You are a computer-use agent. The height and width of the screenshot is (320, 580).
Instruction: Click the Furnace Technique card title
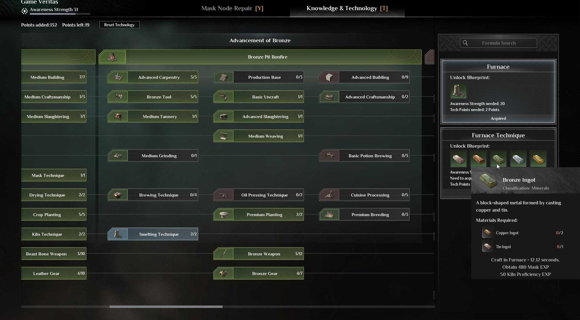(498, 135)
